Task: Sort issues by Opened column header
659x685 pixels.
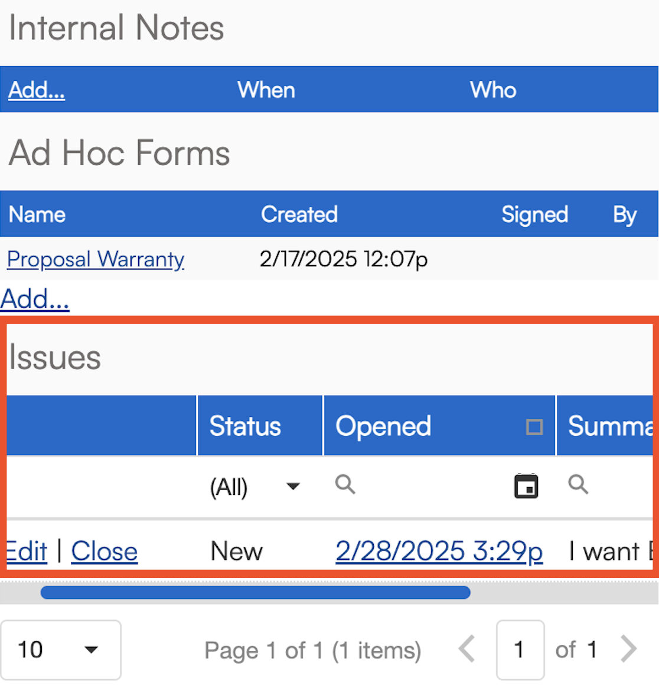Action: pos(383,426)
